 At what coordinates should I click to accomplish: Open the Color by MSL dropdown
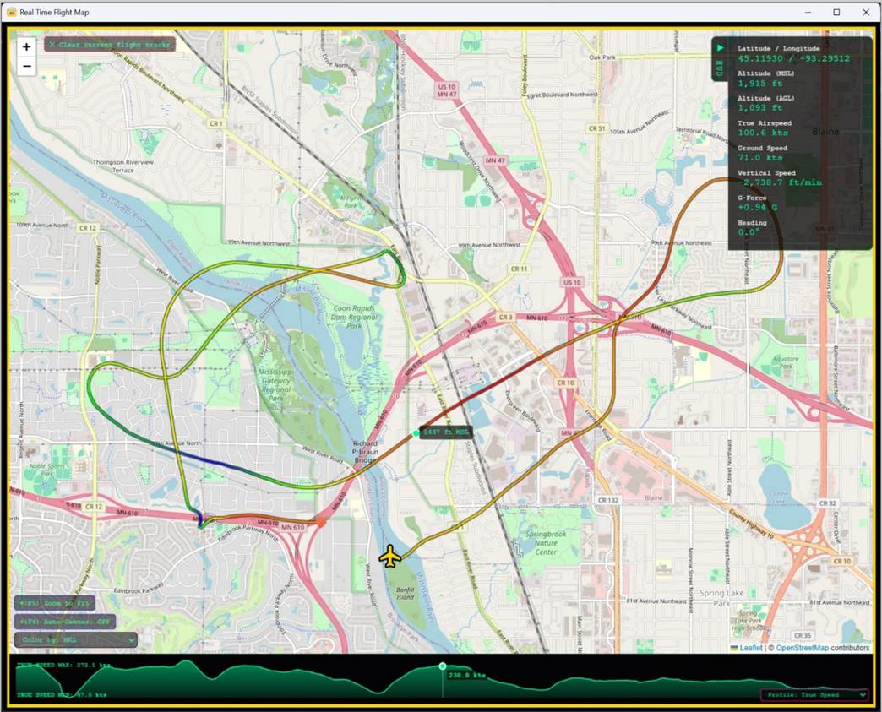[x=76, y=639]
